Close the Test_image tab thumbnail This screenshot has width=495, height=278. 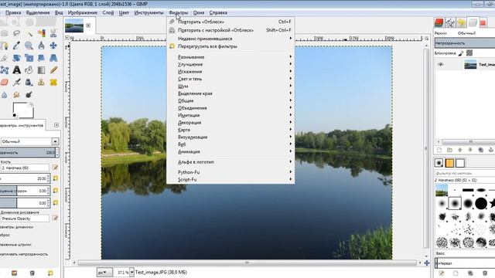coord(88,25)
